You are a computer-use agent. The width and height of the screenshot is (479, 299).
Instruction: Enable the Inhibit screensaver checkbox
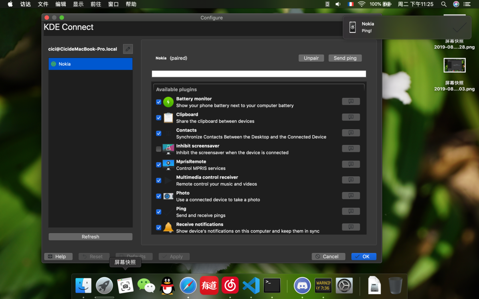(x=158, y=149)
